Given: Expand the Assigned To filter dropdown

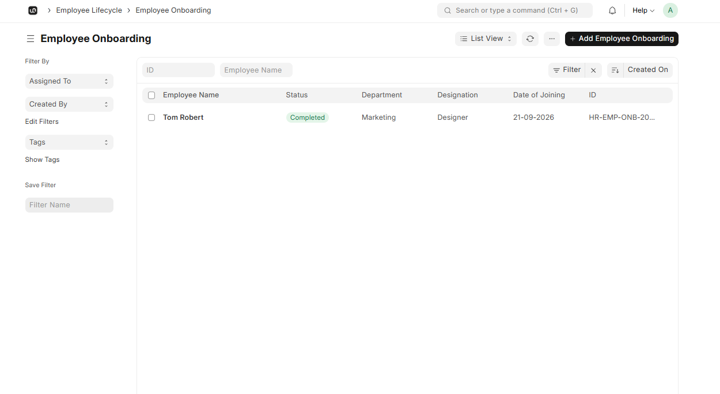Looking at the screenshot, I should pos(69,81).
